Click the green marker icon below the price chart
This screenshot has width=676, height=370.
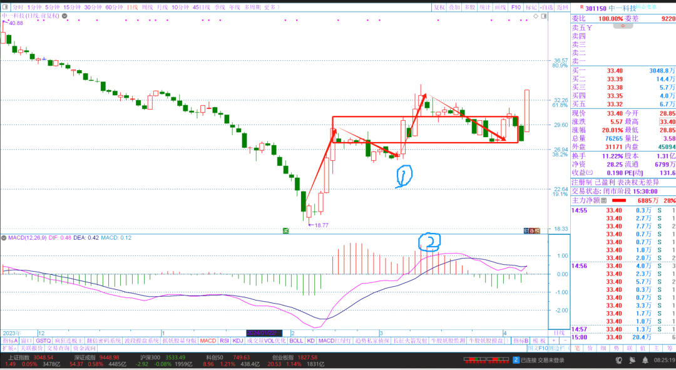[285, 231]
